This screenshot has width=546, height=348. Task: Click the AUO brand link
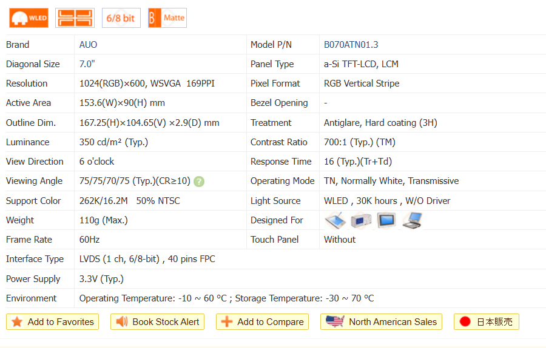click(x=88, y=45)
